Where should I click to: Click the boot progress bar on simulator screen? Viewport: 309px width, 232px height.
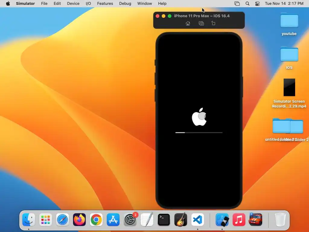(199, 133)
